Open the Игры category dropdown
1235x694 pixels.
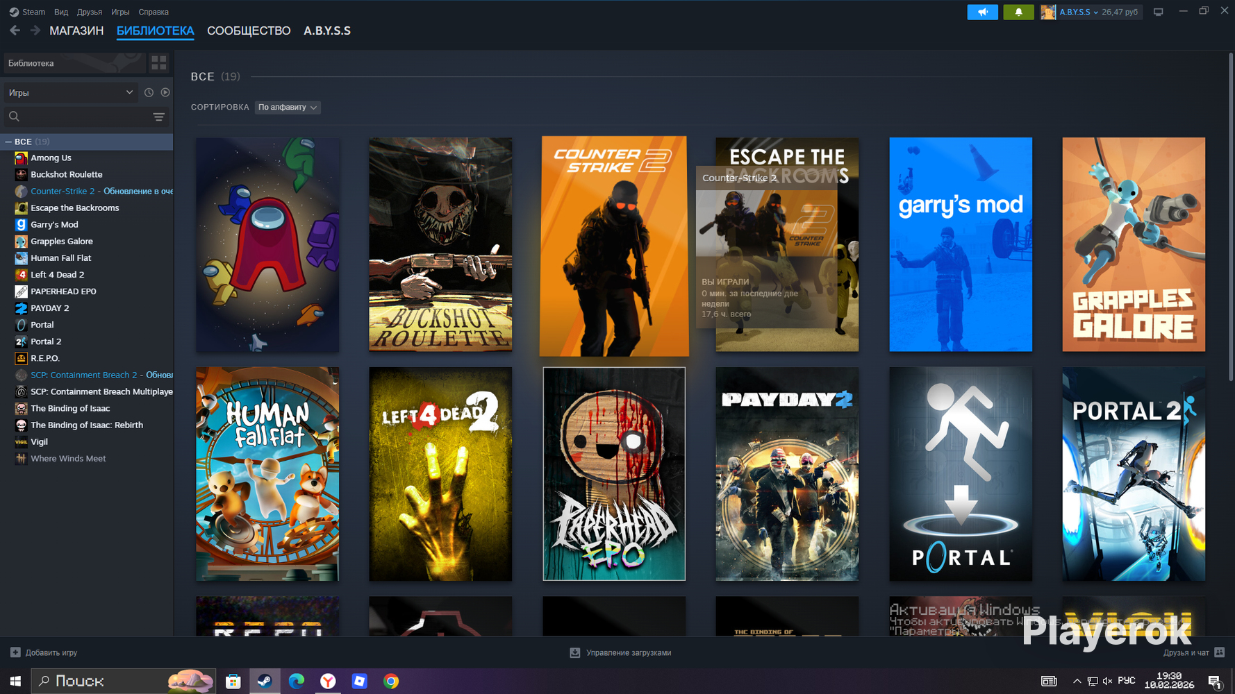pos(70,92)
